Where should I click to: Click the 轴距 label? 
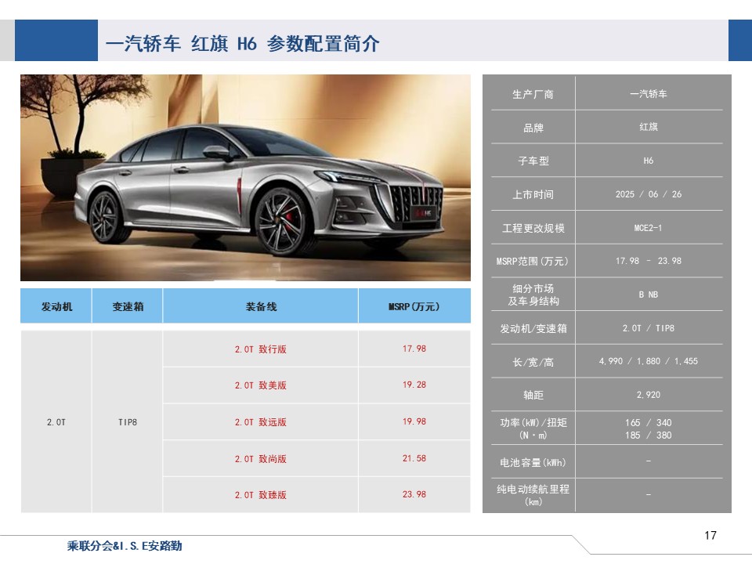[x=533, y=395]
